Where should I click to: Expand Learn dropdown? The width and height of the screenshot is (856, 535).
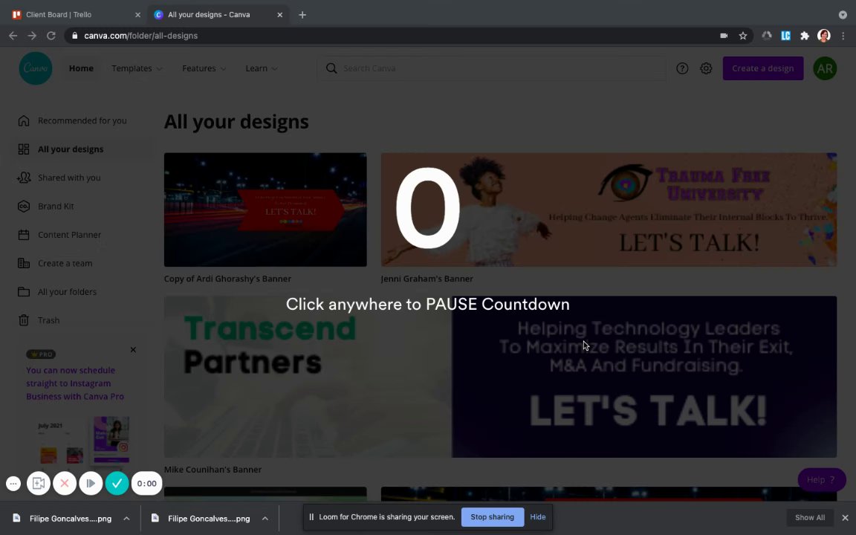tap(261, 68)
